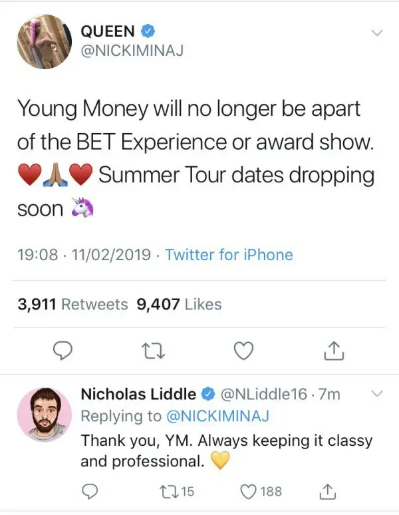
Task: Reply to Nicholas Liddle's comment
Action: [87, 492]
